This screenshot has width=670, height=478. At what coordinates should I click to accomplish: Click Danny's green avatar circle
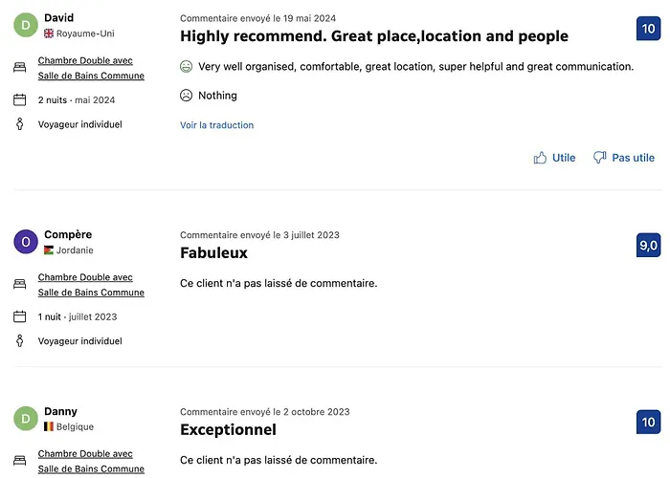[x=26, y=419]
